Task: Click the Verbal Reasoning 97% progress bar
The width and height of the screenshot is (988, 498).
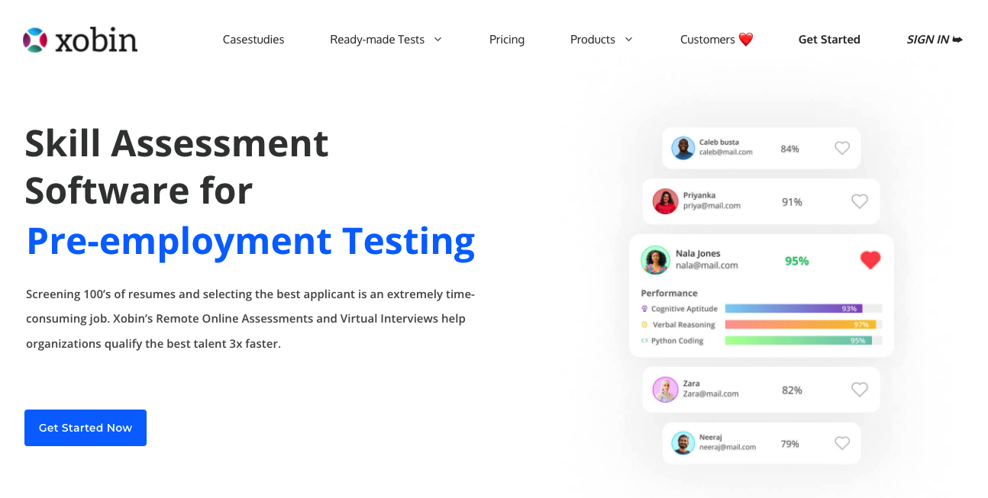Action: coord(799,323)
